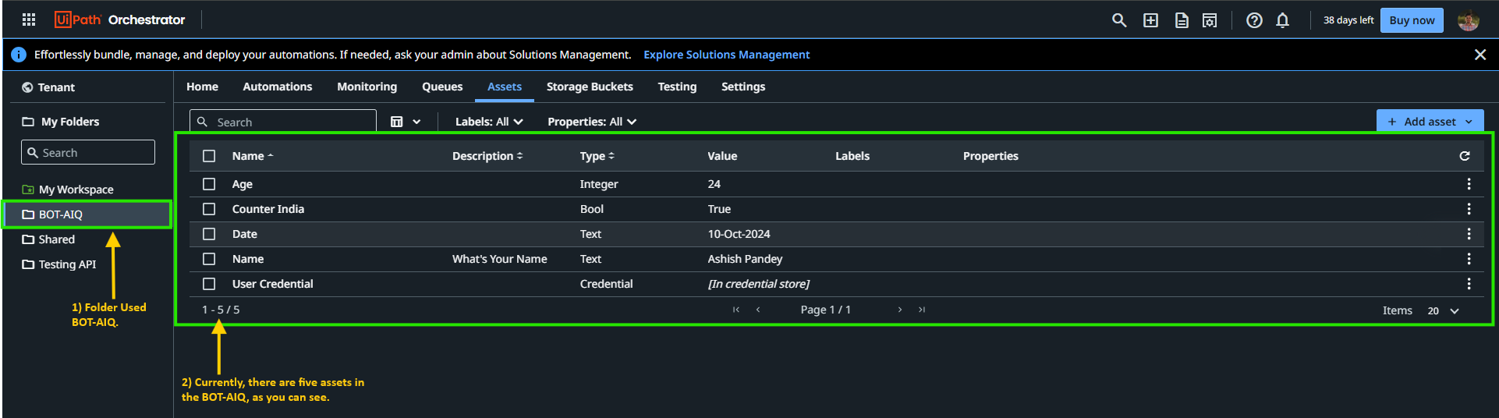Check the Name asset row
The image size is (1499, 418).
[x=209, y=259]
